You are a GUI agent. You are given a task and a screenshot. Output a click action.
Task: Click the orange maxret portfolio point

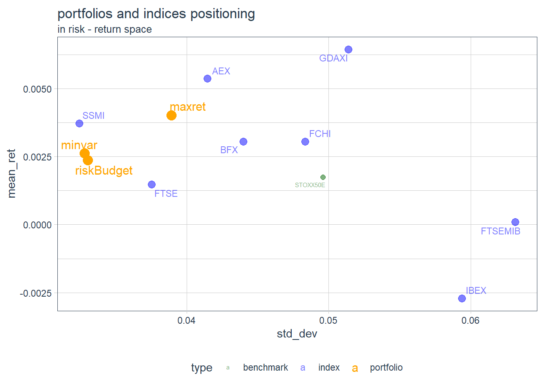[171, 116]
